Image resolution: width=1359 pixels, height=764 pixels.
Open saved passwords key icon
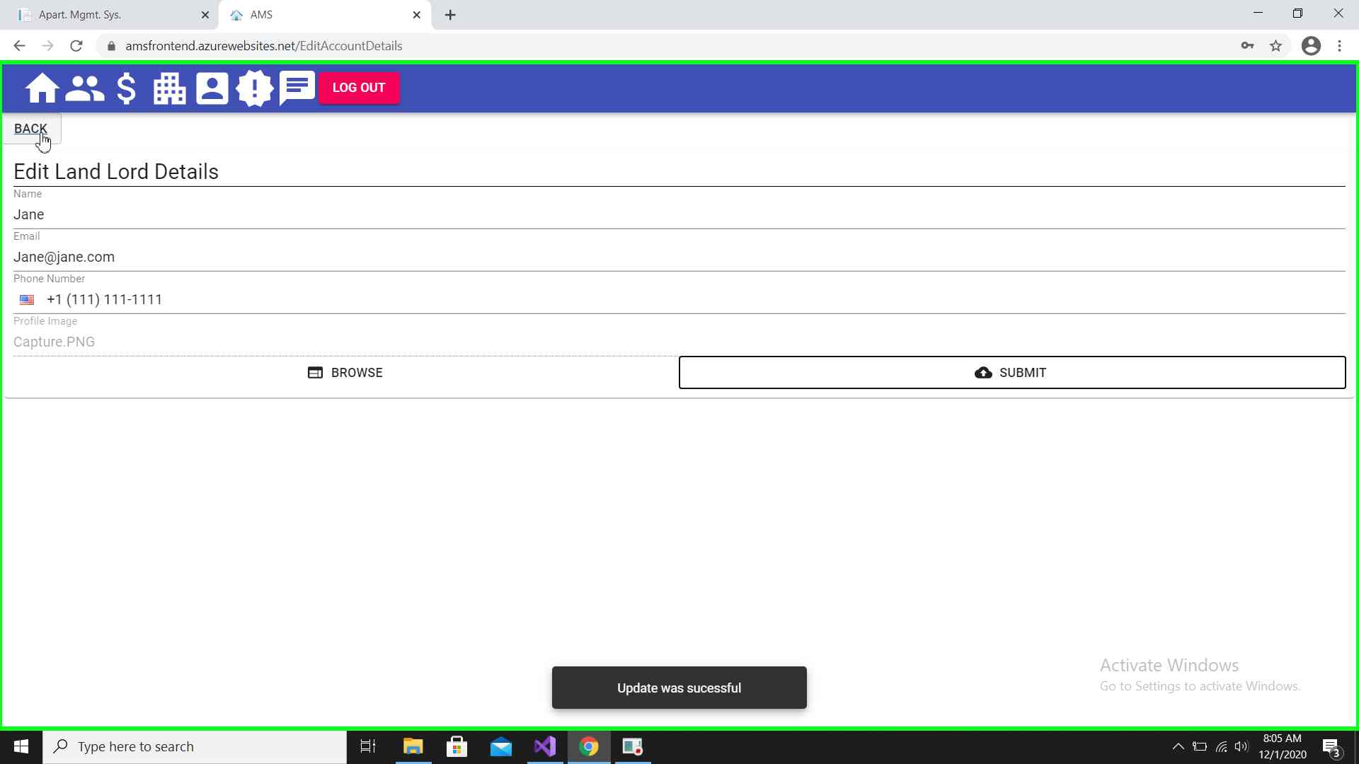point(1247,46)
